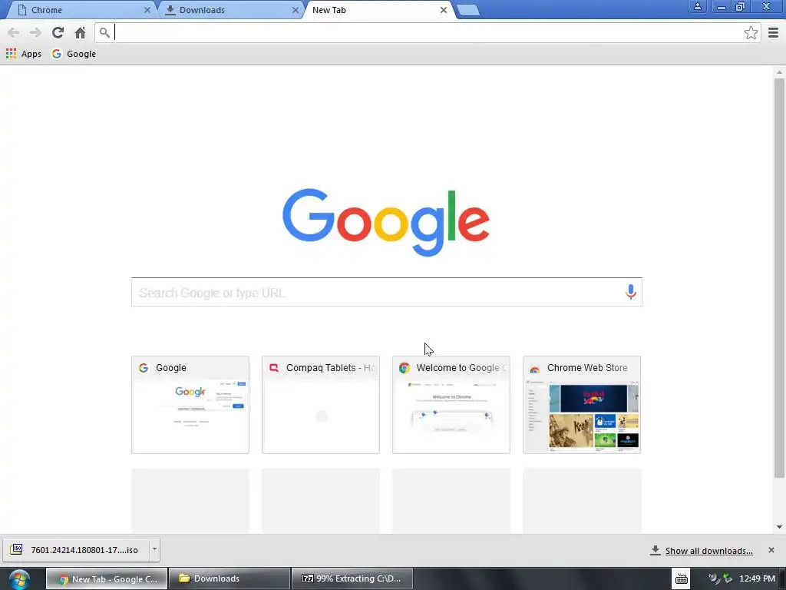Click Show all downloads link

[x=708, y=551]
